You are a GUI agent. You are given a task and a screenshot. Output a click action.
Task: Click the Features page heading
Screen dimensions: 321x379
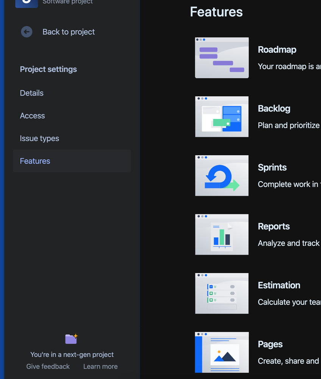[216, 12]
